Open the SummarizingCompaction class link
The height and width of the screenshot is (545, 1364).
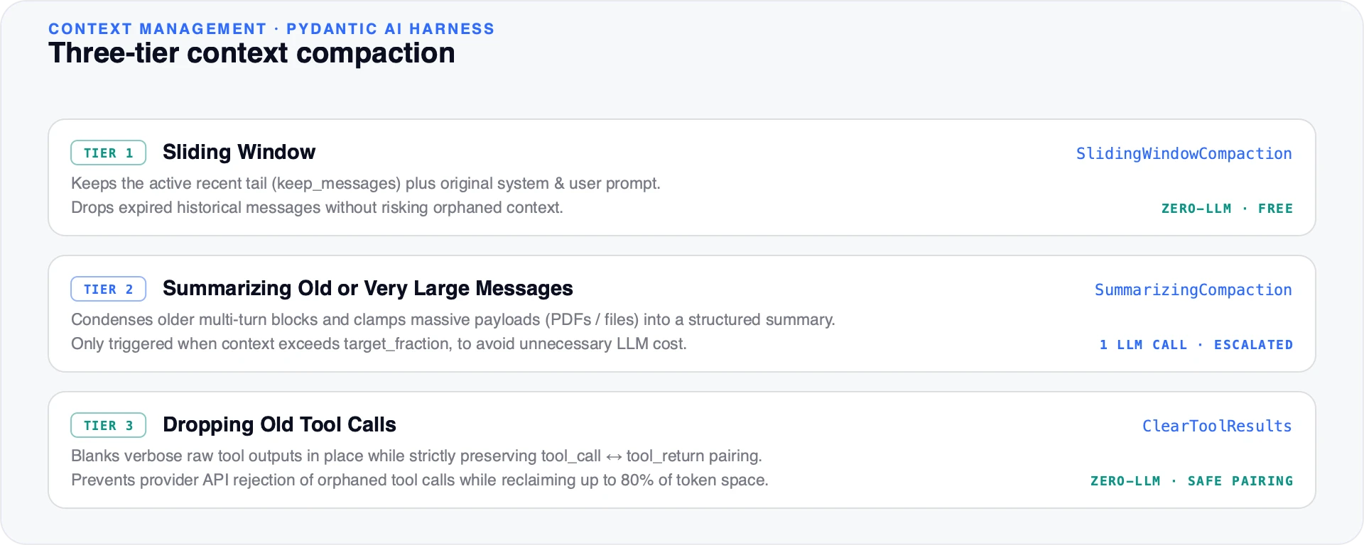[1193, 290]
